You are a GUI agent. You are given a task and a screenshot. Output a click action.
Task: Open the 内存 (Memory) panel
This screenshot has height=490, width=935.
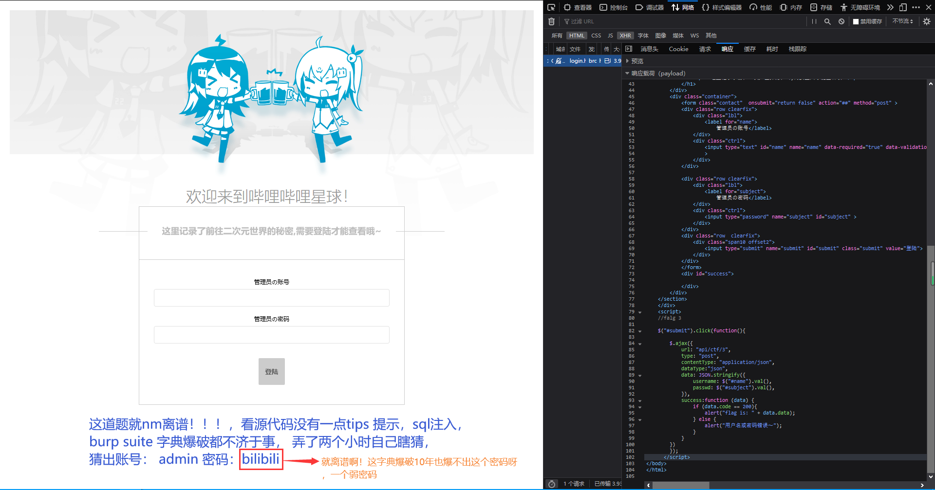click(x=791, y=7)
